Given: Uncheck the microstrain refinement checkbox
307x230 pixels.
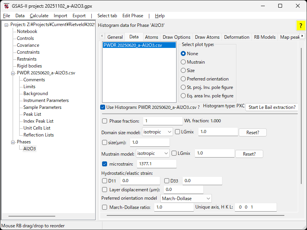Looking at the screenshot, I should [x=105, y=164].
